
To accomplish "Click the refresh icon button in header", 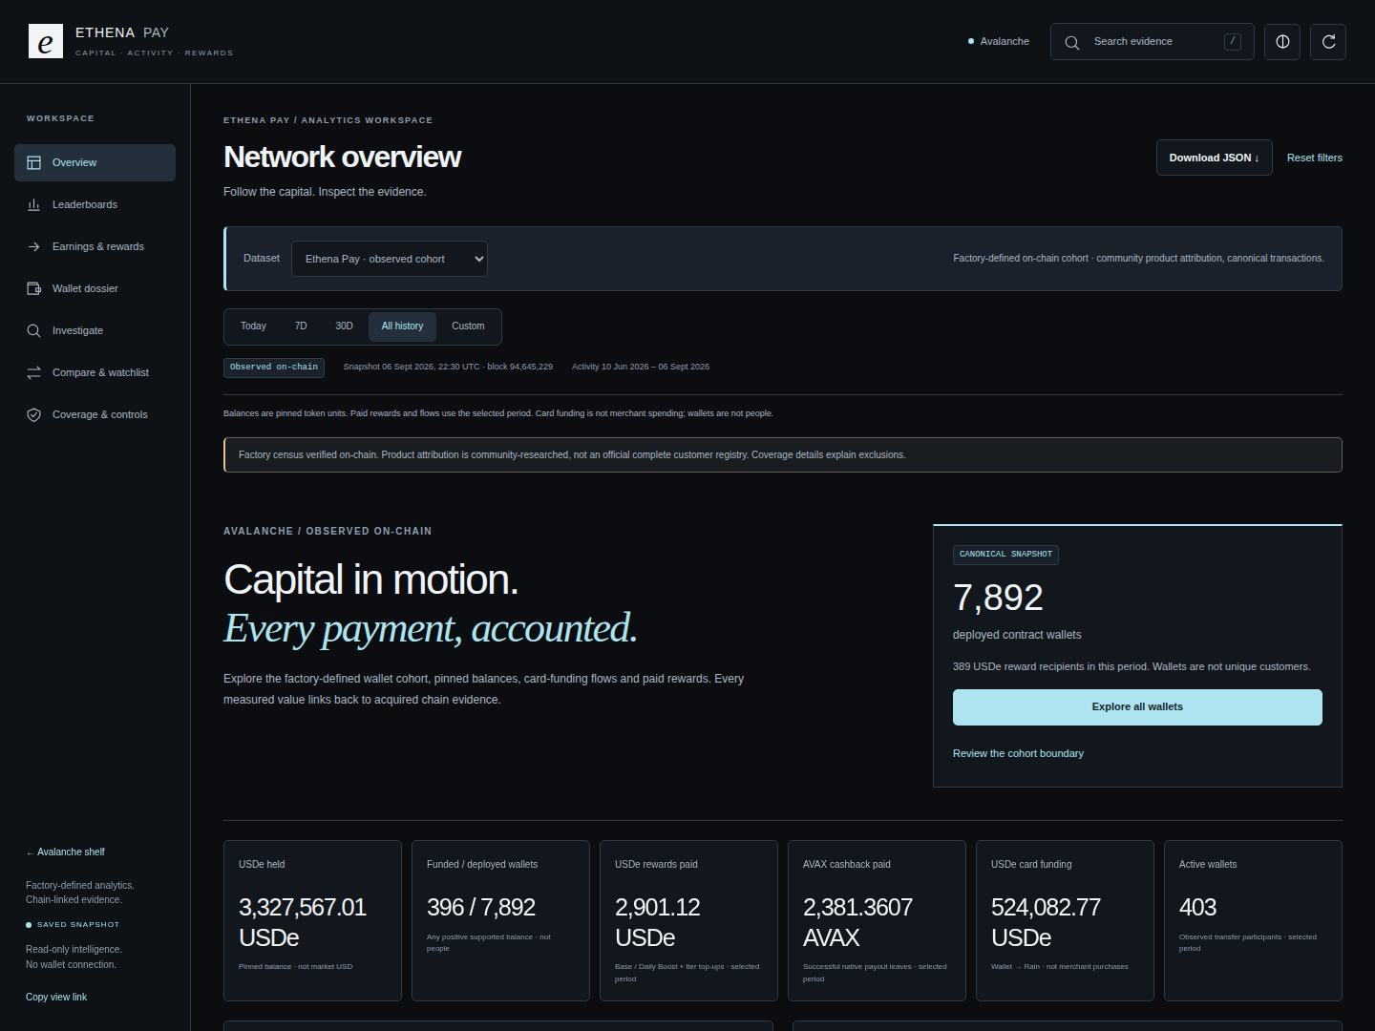I will [x=1328, y=42].
